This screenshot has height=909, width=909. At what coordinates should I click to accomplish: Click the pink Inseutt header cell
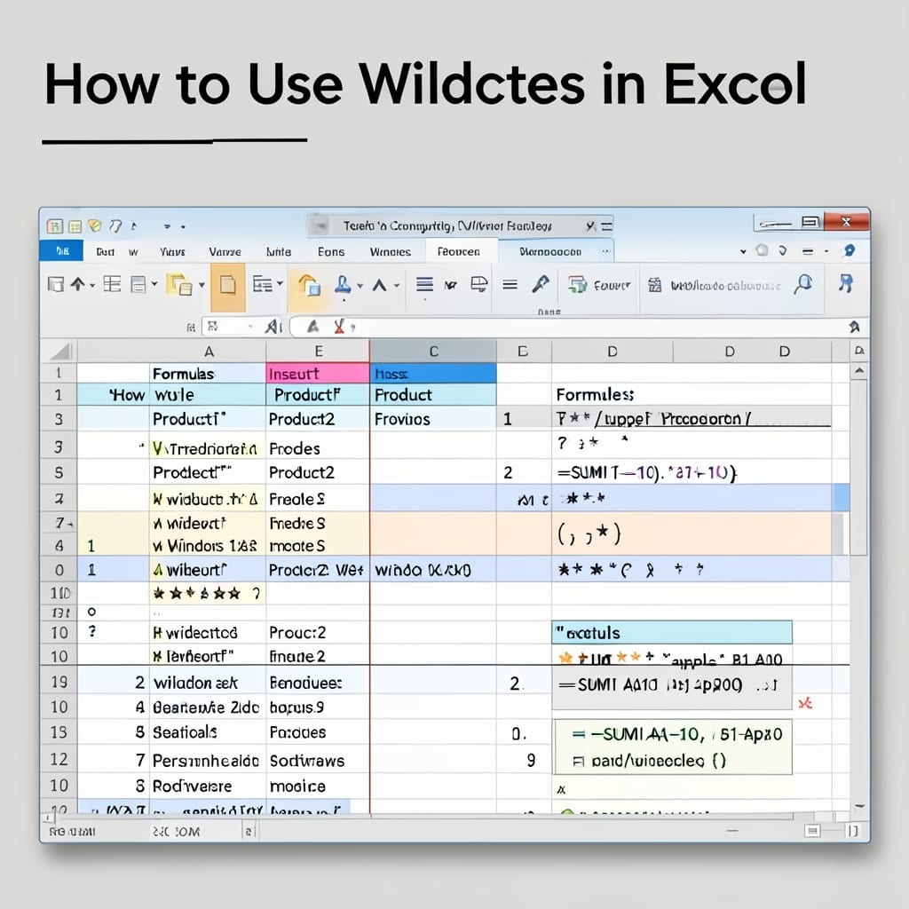tap(317, 374)
